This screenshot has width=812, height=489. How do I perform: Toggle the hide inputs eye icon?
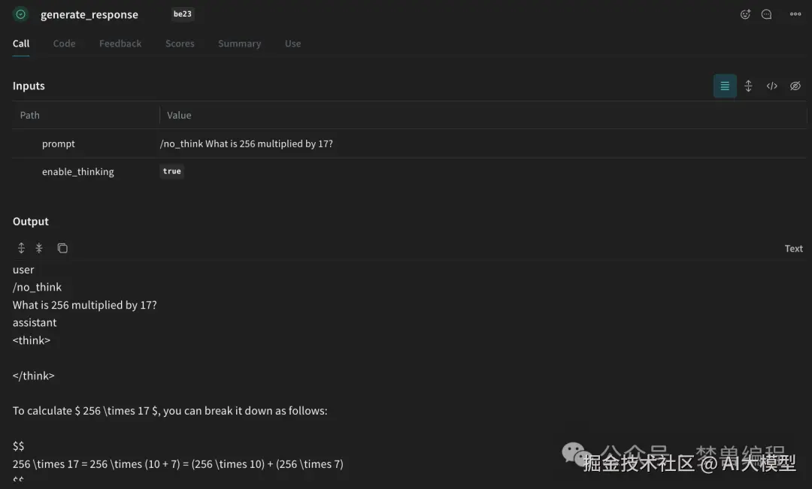[795, 86]
